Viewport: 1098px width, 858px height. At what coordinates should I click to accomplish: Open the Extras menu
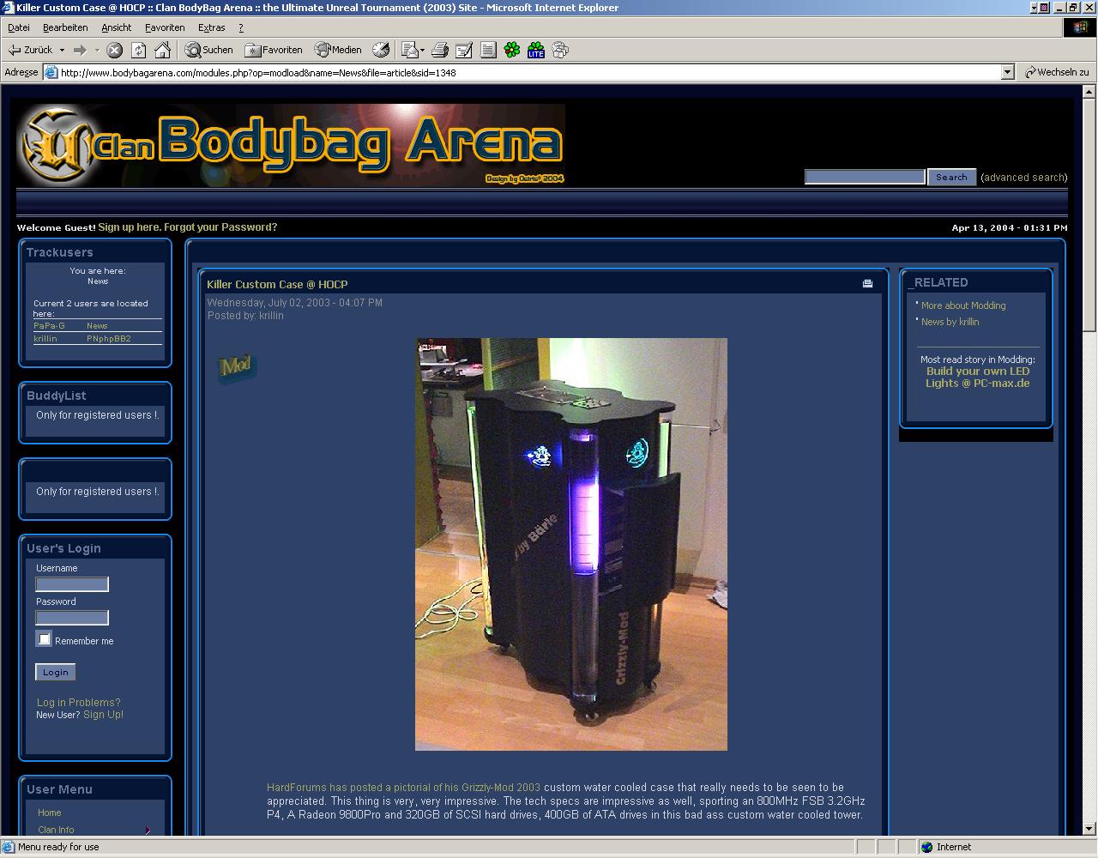coord(211,27)
